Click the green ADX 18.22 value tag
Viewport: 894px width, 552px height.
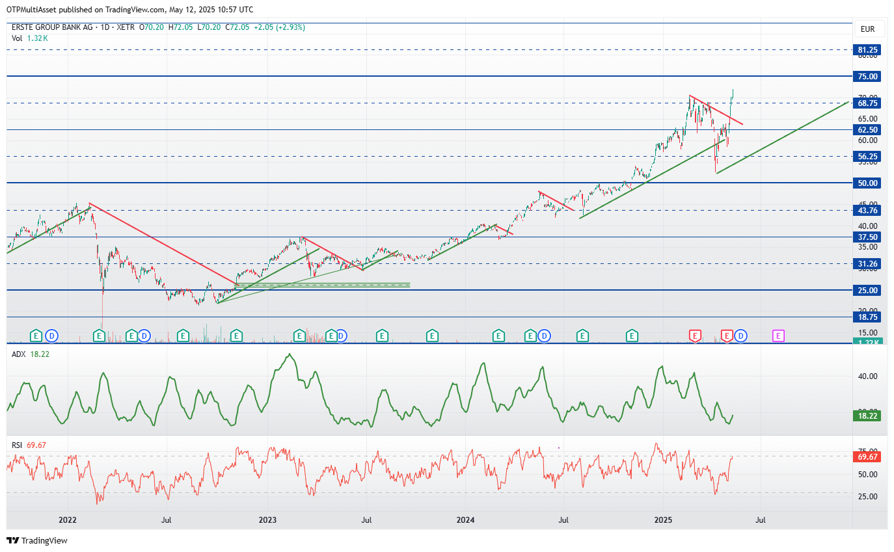click(868, 415)
